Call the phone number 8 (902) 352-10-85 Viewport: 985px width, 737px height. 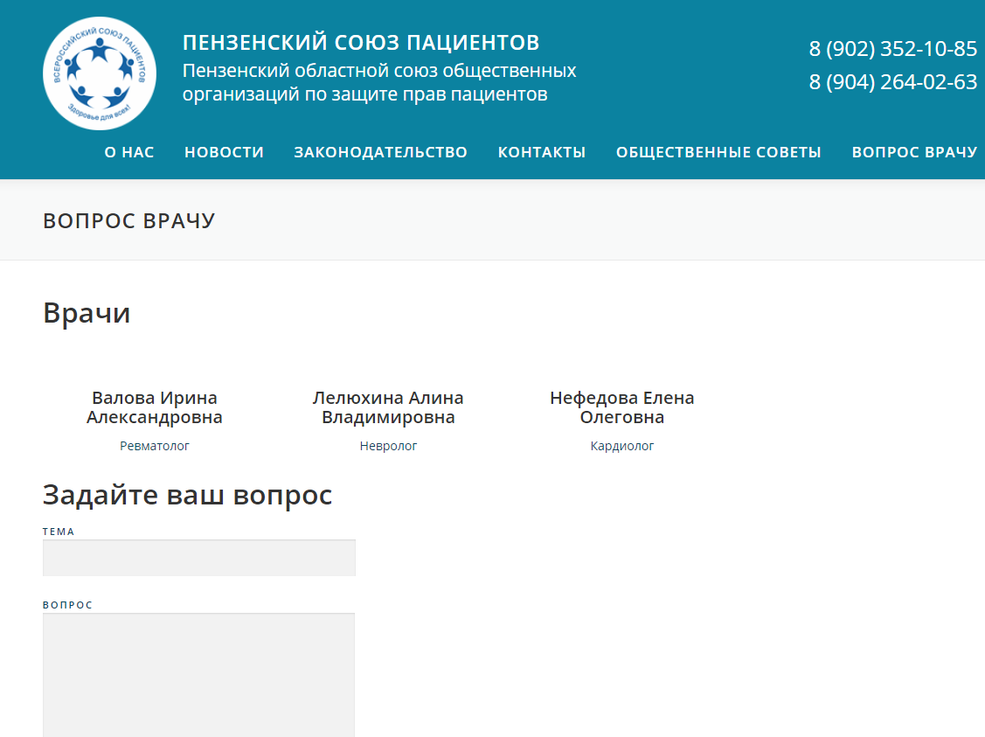(892, 49)
